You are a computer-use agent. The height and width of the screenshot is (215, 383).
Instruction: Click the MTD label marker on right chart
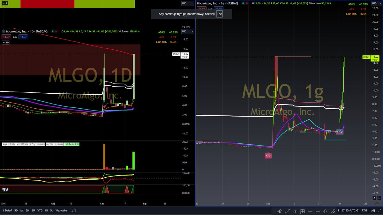[268, 155]
